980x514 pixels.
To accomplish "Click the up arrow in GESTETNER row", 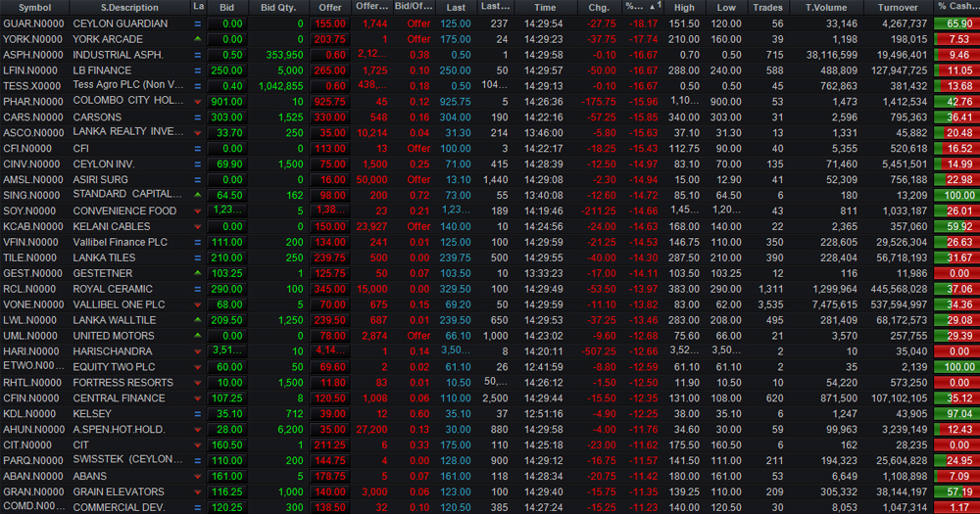I will [198, 273].
